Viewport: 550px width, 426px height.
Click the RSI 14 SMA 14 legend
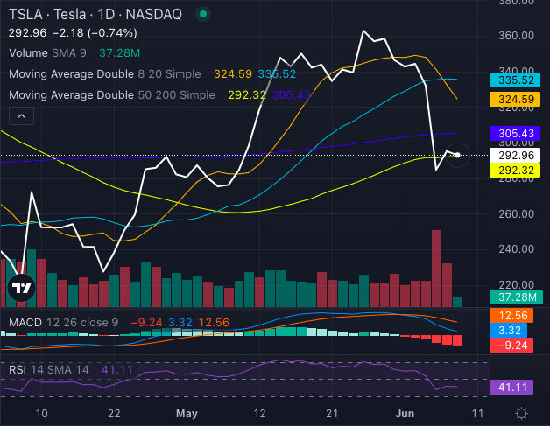click(x=71, y=370)
